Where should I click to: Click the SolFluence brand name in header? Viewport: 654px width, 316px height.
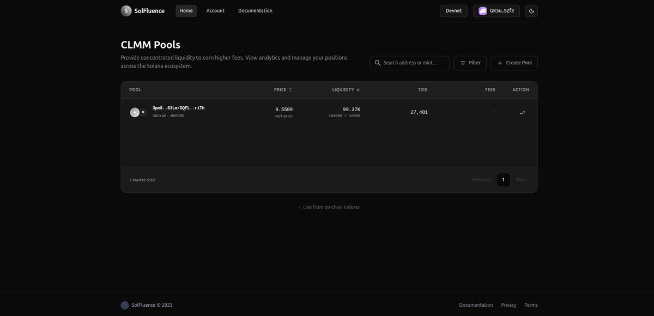coord(149,11)
